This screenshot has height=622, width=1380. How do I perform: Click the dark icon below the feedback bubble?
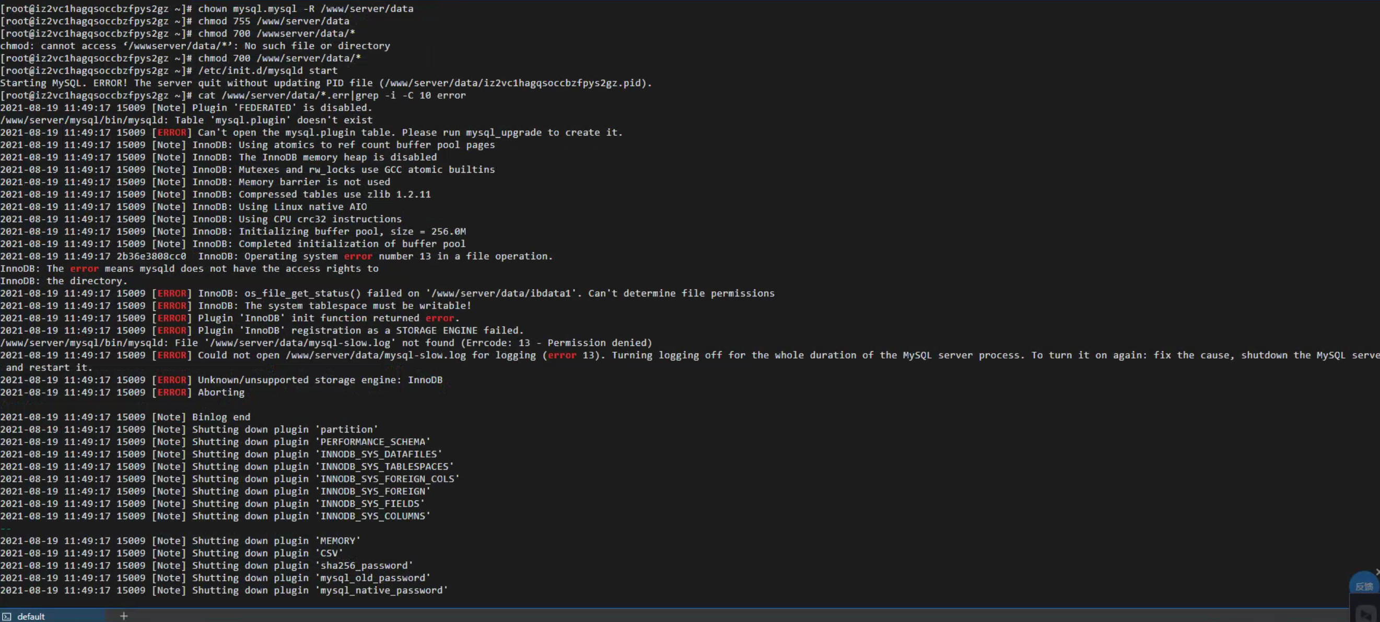[1365, 614]
